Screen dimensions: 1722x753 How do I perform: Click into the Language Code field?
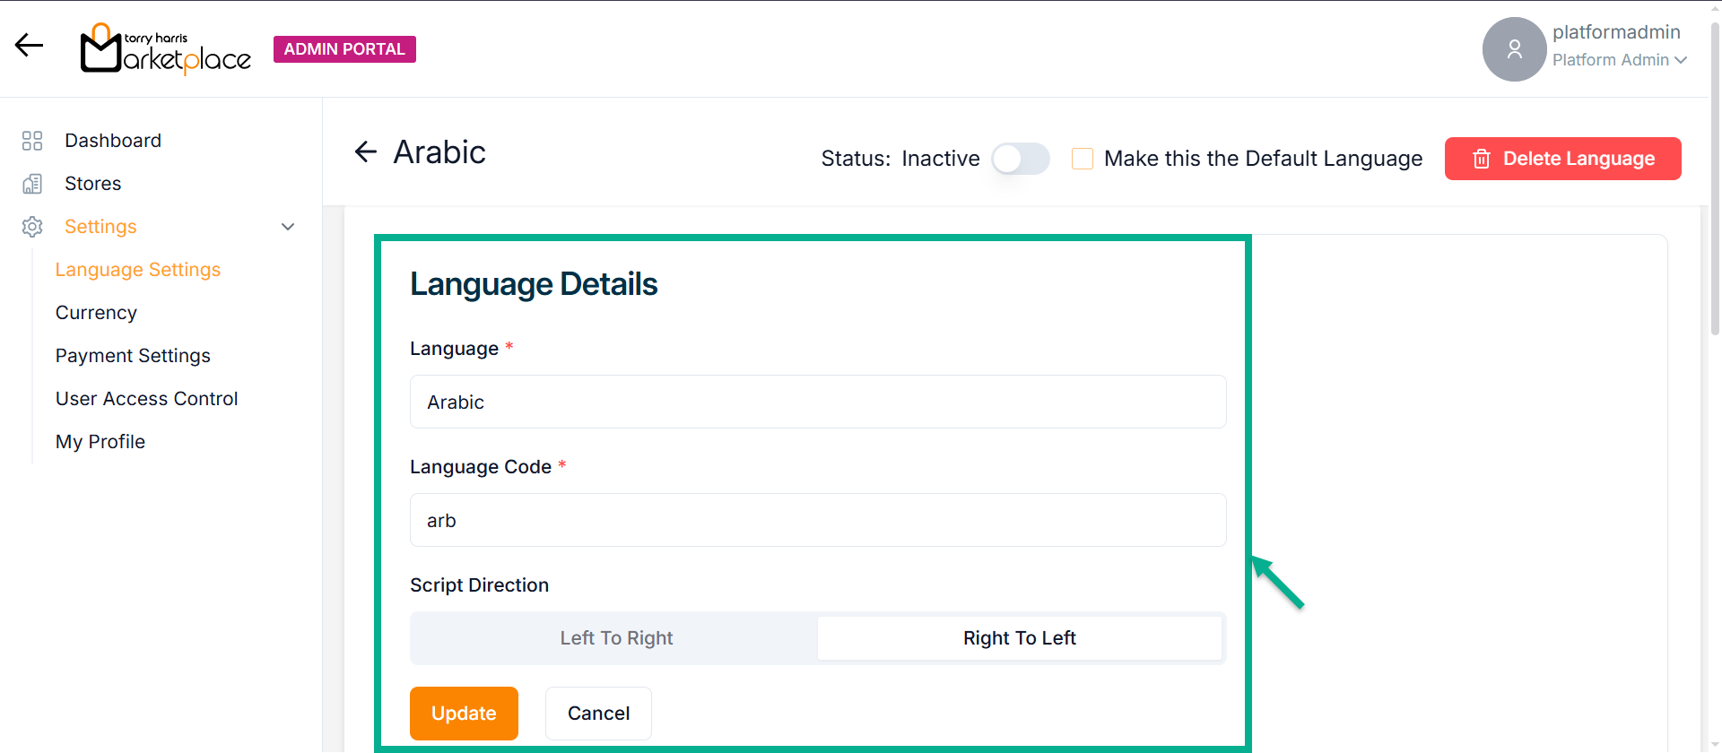[817, 520]
